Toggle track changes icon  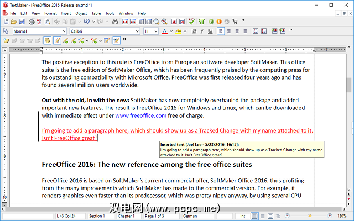(57, 40)
